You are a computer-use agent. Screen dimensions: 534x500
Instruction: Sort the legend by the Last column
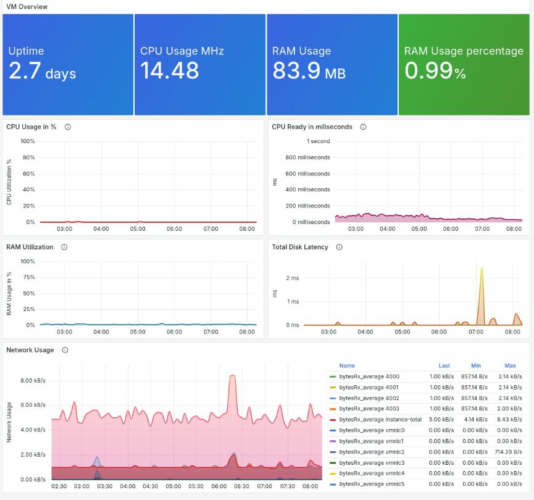click(x=444, y=365)
